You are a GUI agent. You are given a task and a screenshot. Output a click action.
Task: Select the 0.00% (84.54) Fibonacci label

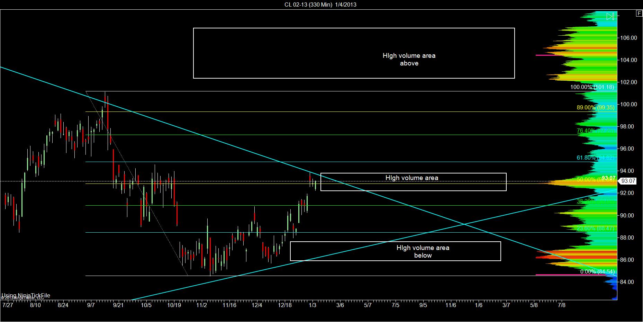597,271
